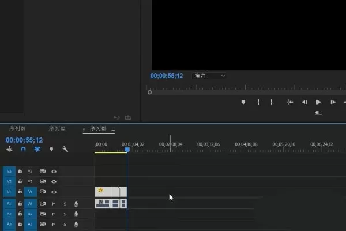Click the timeline playhead handle

127,150
